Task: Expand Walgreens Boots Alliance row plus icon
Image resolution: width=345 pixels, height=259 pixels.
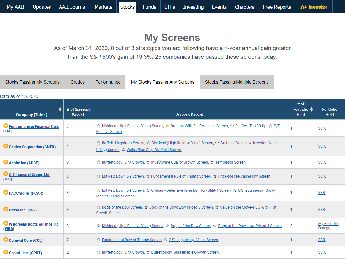Action: tap(6, 223)
